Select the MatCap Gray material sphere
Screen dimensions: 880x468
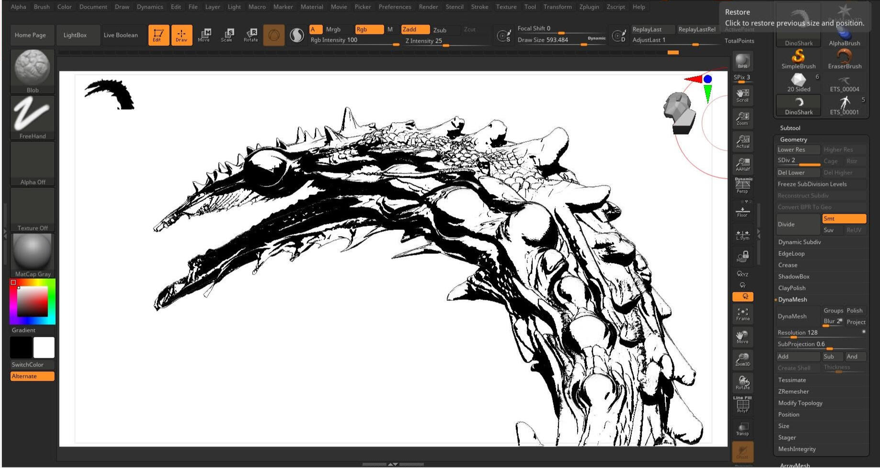[x=33, y=255]
